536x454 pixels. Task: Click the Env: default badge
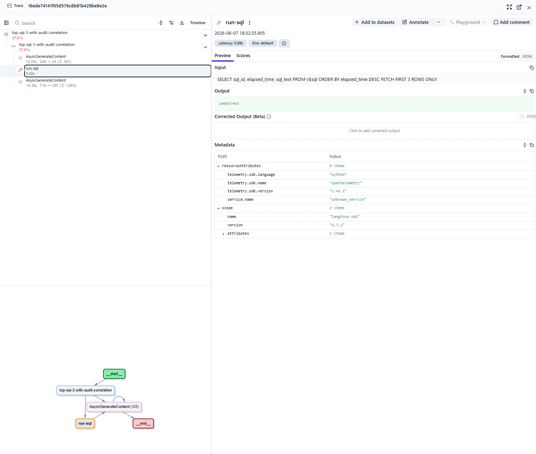tap(263, 43)
